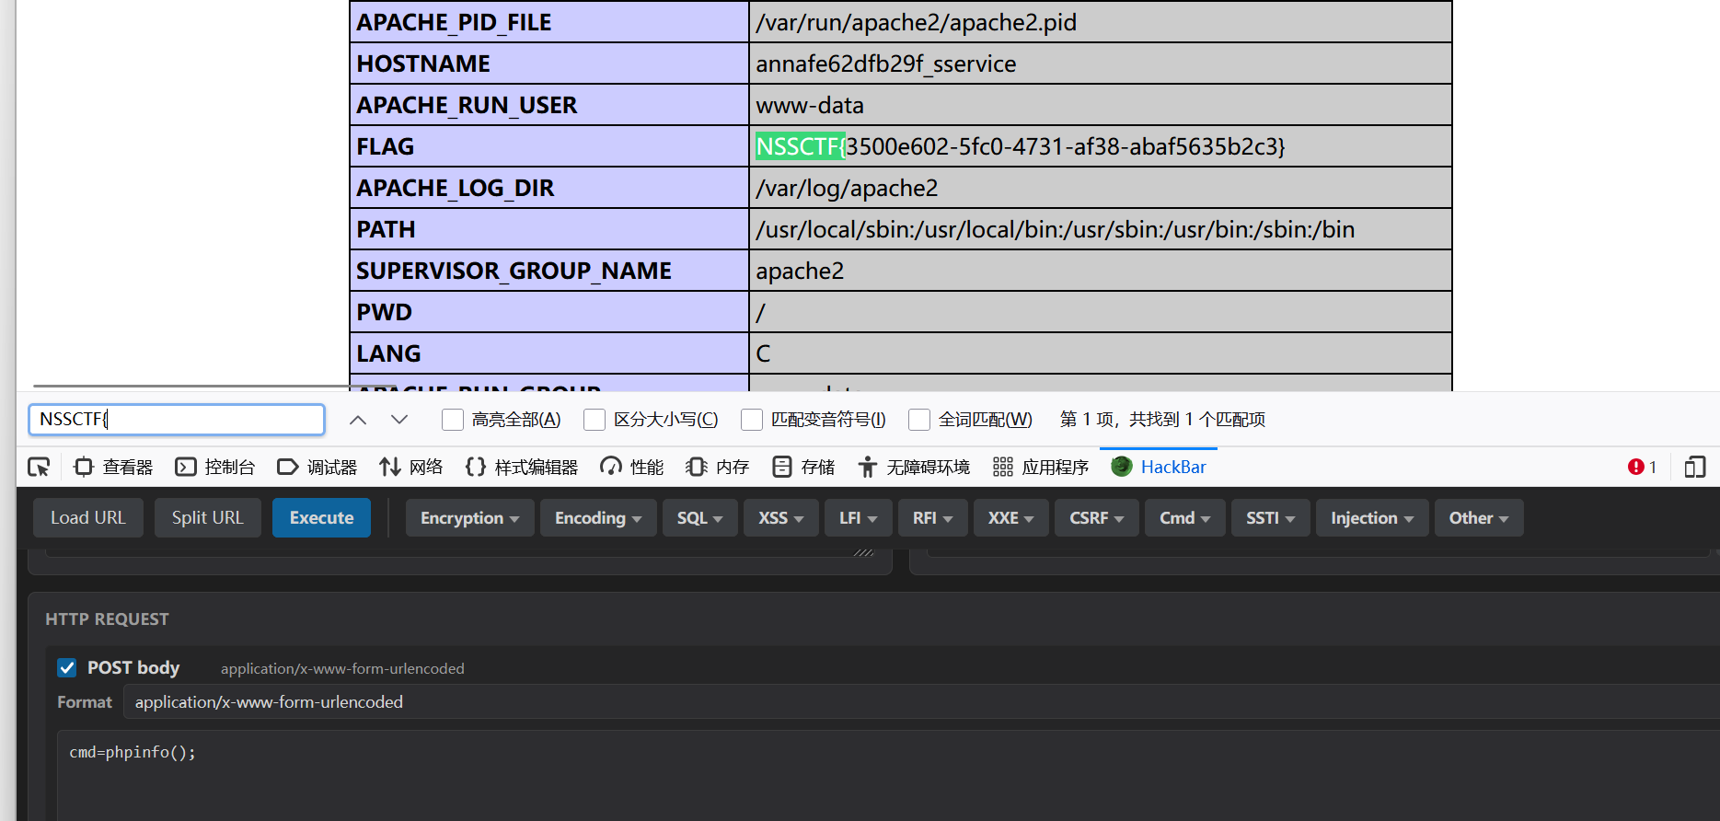Enable Whole Words (全词匹配) checkbox
The width and height of the screenshot is (1720, 821).
(919, 420)
